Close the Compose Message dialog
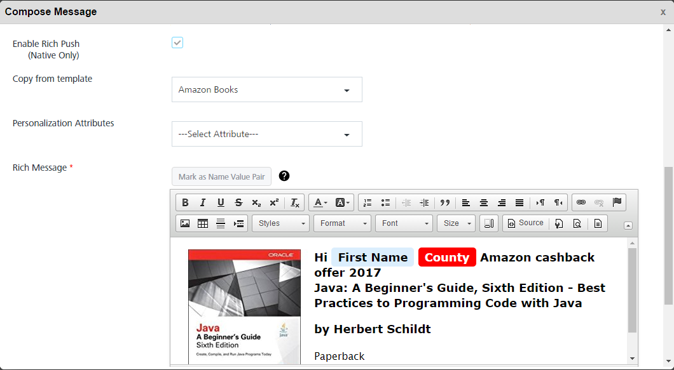 663,12
